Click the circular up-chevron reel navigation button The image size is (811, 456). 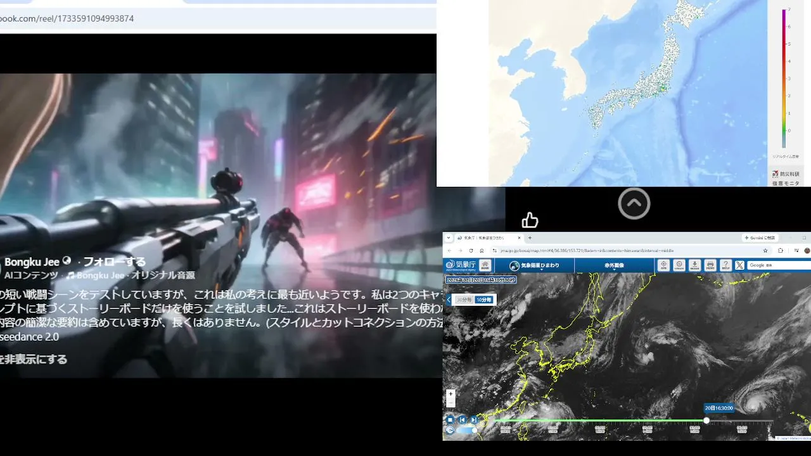pos(634,203)
